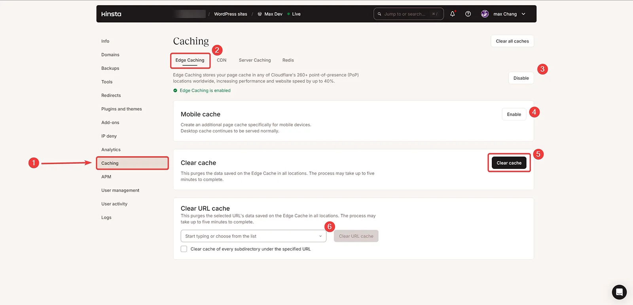This screenshot has width=633, height=305.
Task: Click the WordPress icon beside Max Dev
Action: (x=260, y=14)
